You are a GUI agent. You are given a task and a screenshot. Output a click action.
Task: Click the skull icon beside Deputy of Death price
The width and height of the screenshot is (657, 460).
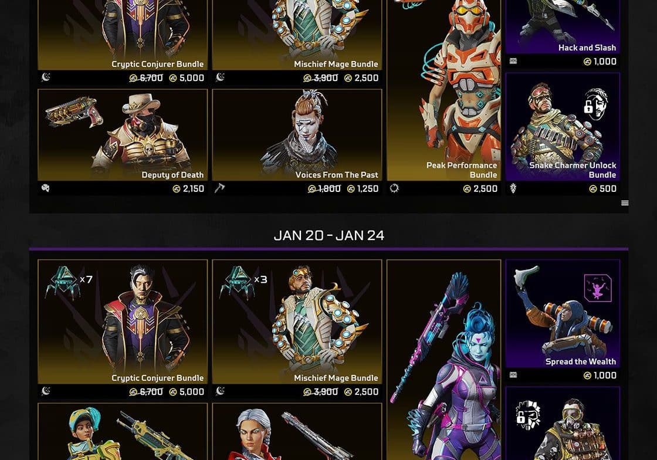[46, 188]
